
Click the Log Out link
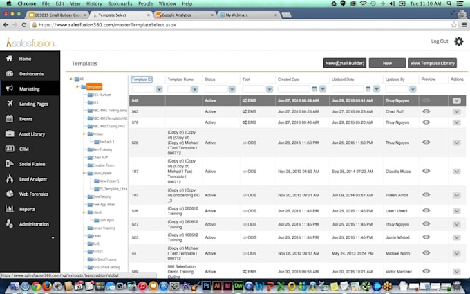click(x=439, y=42)
